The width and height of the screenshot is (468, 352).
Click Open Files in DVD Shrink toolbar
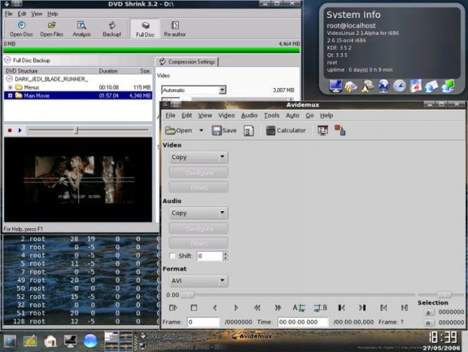(x=51, y=29)
